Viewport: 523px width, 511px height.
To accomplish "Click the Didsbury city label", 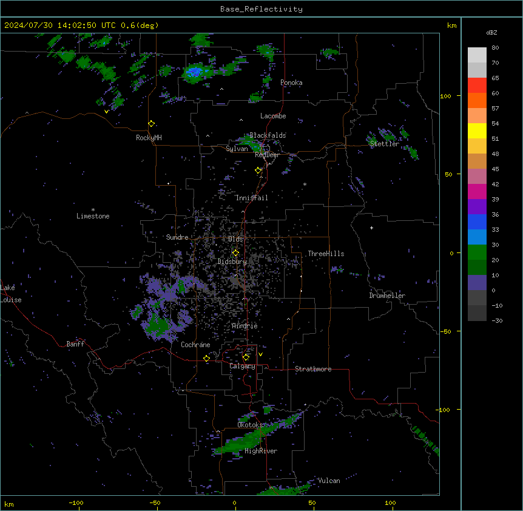I will [232, 262].
